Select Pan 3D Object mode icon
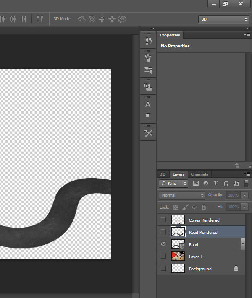The image size is (252, 298). (102, 19)
